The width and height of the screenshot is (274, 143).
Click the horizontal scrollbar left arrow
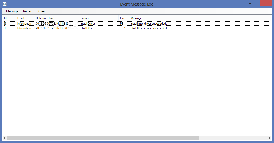click(x=5, y=138)
